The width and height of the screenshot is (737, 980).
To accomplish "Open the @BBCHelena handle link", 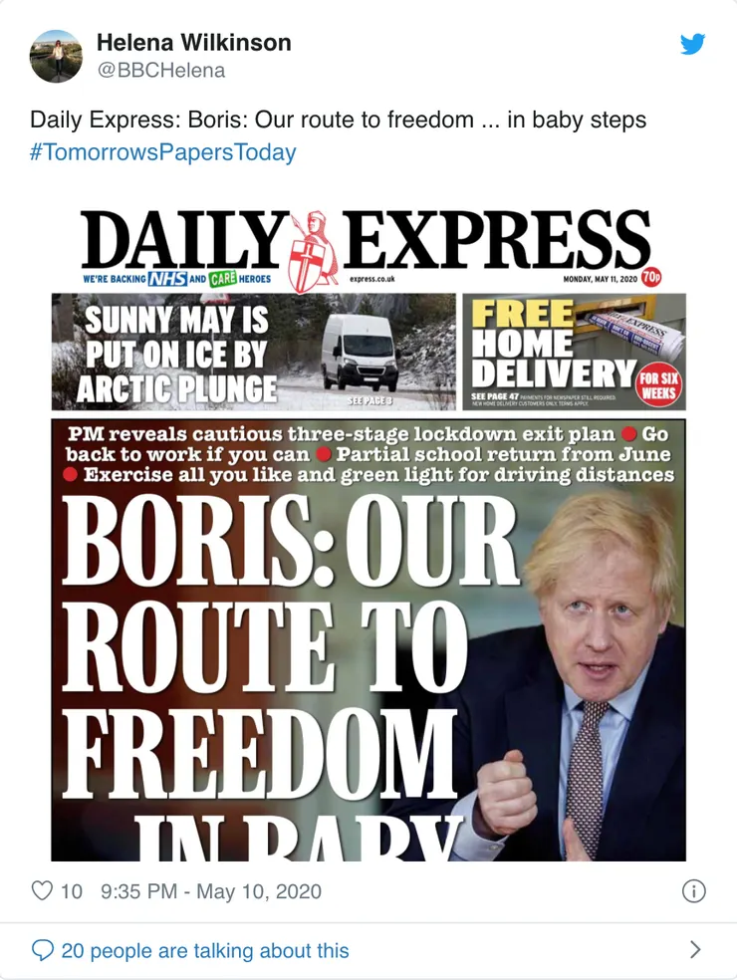I will pos(160,70).
